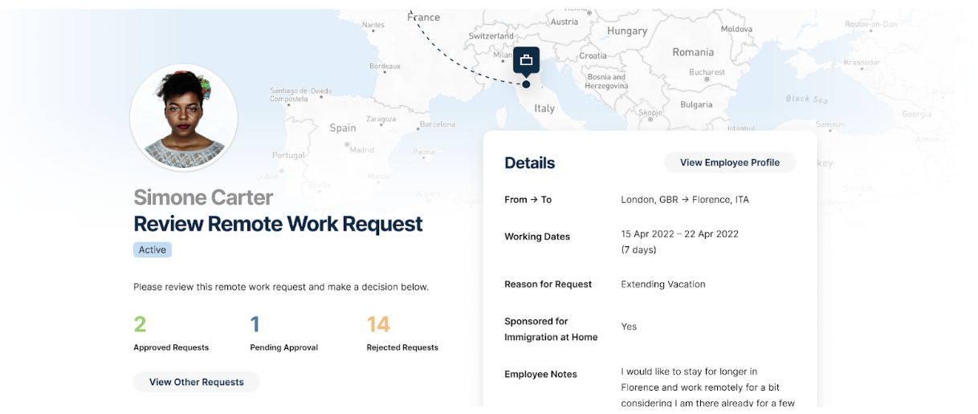Image resolution: width=978 pixels, height=414 pixels.
Task: Click the working dates 15 Apr 2022 value
Action: (x=679, y=234)
